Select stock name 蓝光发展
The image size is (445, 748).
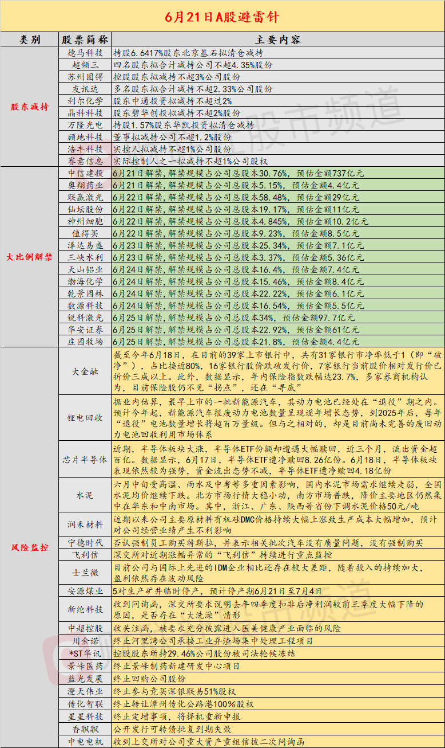[85, 678]
